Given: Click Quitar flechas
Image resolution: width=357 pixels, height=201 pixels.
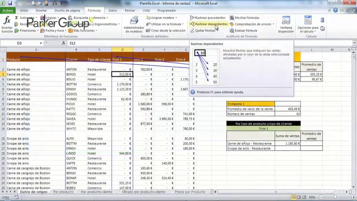Looking at the screenshot, I should (x=202, y=30).
